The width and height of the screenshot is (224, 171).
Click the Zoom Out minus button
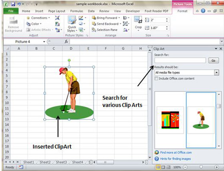click(185, 167)
